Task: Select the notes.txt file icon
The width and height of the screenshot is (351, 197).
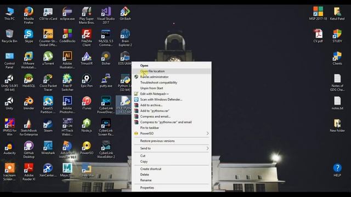Action: click(x=337, y=103)
